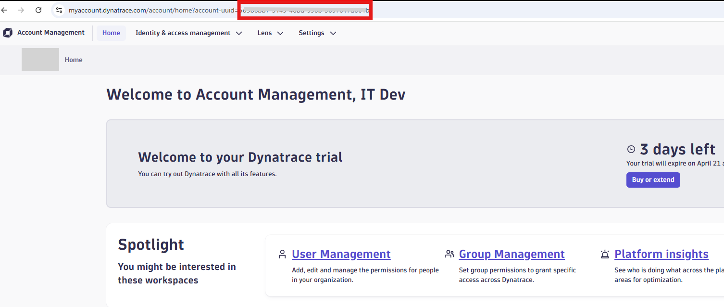Click the gray account thumbnail beside Home
This screenshot has width=724, height=307.
(x=40, y=59)
